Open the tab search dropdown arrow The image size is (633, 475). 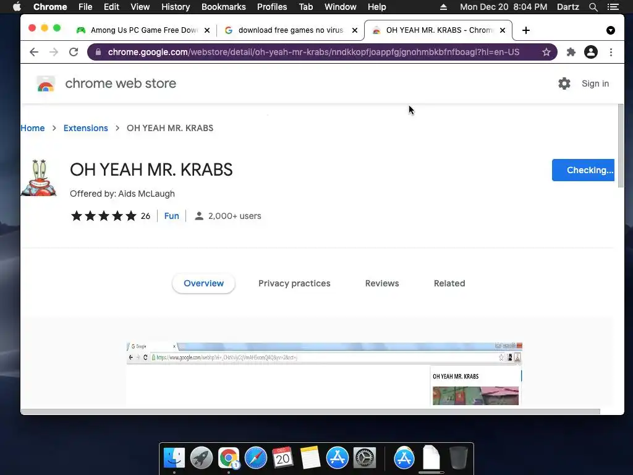point(610,30)
